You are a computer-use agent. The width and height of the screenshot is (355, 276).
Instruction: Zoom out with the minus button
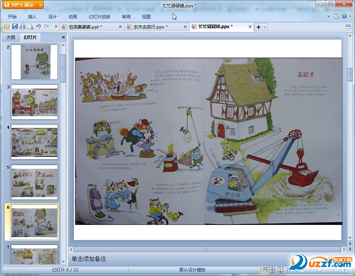302,270
